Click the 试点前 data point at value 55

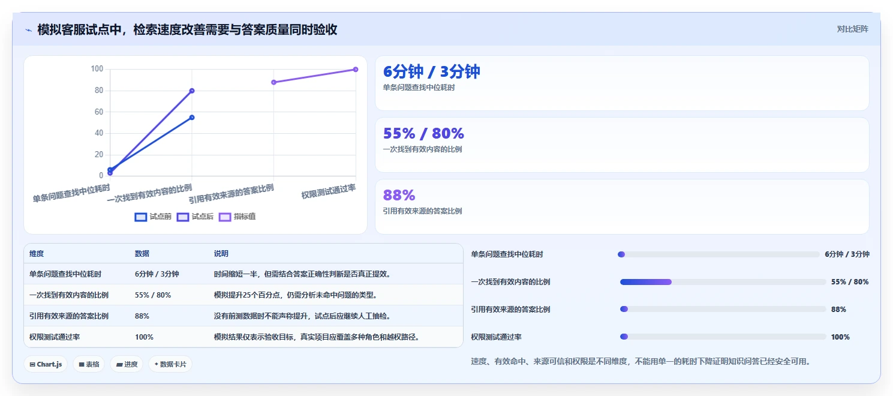(x=192, y=118)
